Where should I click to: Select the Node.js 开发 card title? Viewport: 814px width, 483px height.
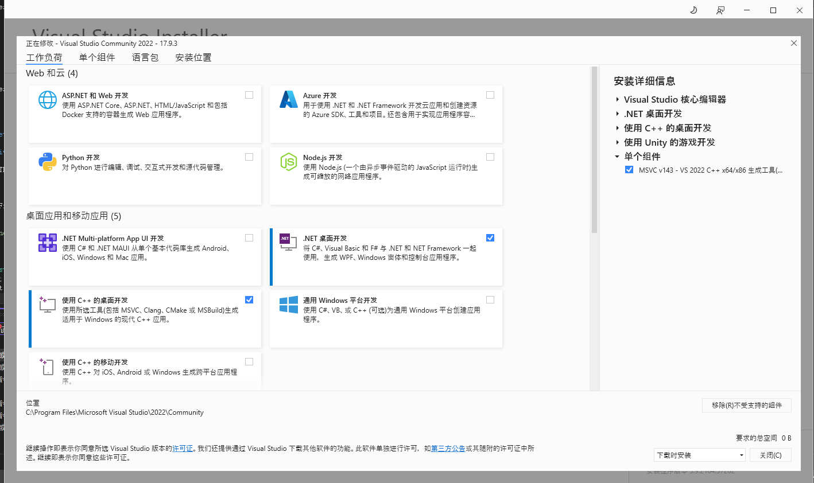[323, 158]
